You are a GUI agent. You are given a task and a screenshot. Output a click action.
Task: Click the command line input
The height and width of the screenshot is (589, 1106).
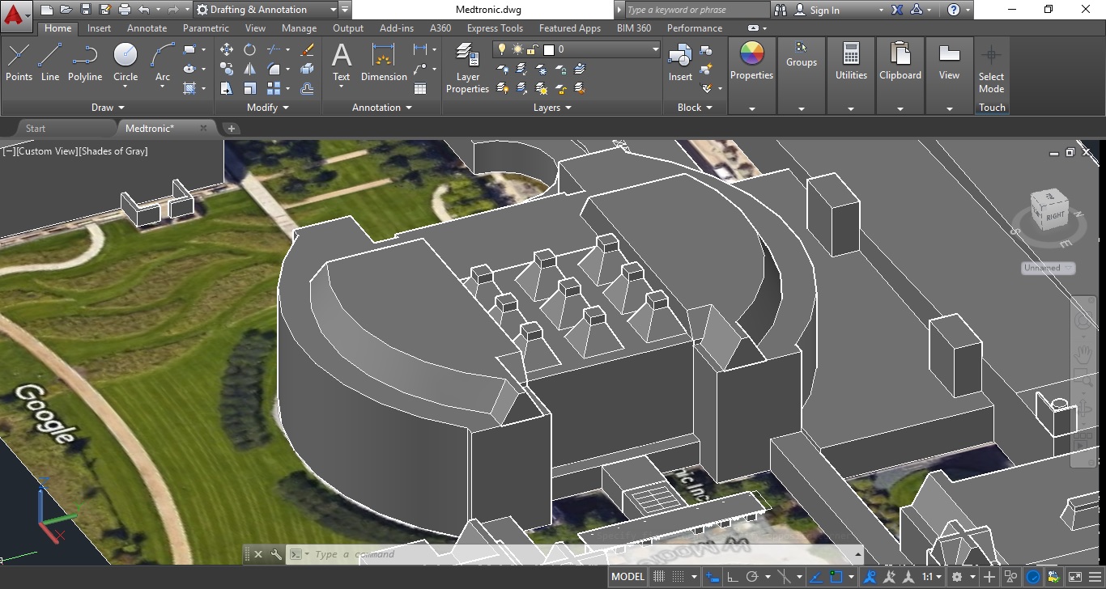(x=581, y=554)
